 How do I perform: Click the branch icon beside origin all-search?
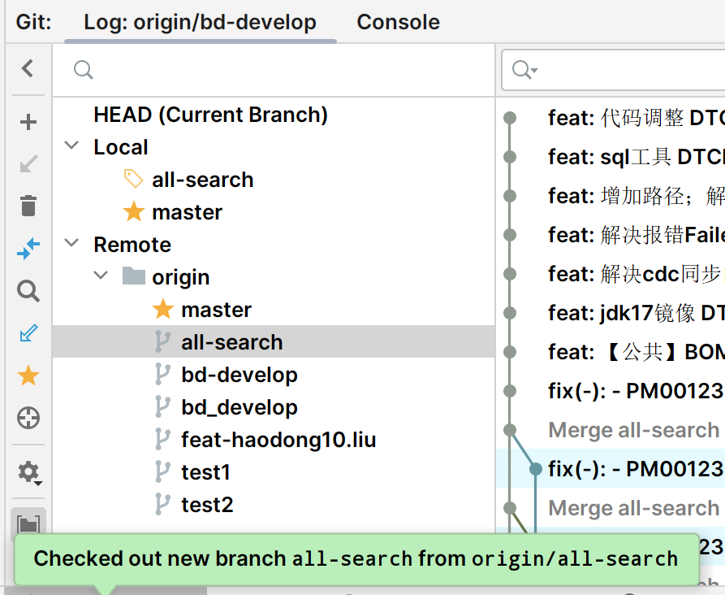[162, 341]
